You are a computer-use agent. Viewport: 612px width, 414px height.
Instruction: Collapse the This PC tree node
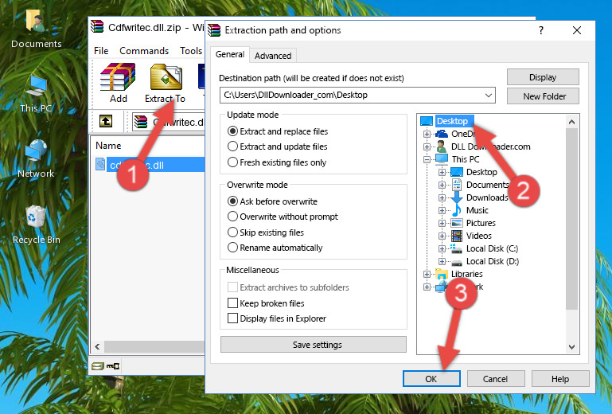point(427,159)
